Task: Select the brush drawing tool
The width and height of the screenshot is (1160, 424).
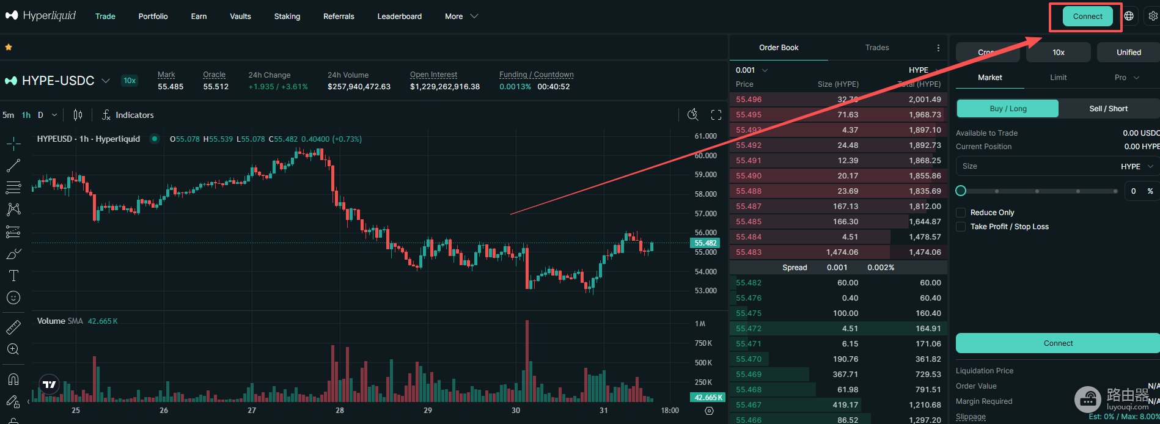Action: [x=13, y=254]
